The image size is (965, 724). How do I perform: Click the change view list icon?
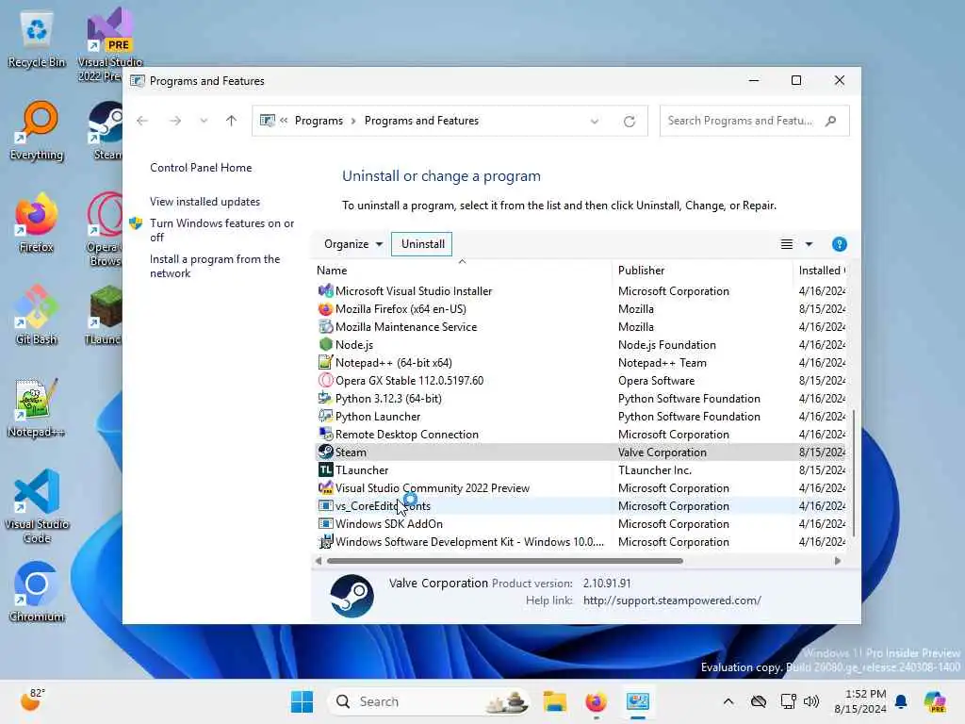coord(787,244)
